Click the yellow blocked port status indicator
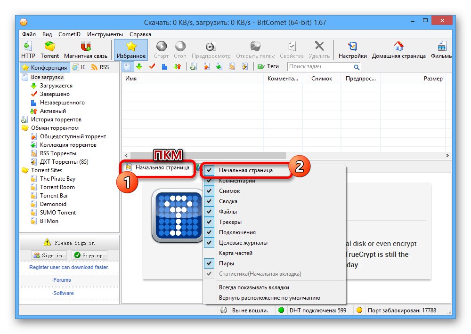Screen dimensions: 471x334 tap(359, 310)
